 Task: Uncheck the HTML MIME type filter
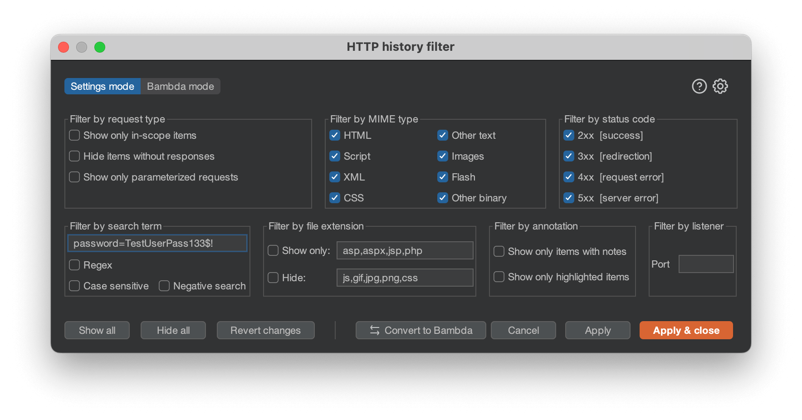pos(335,135)
